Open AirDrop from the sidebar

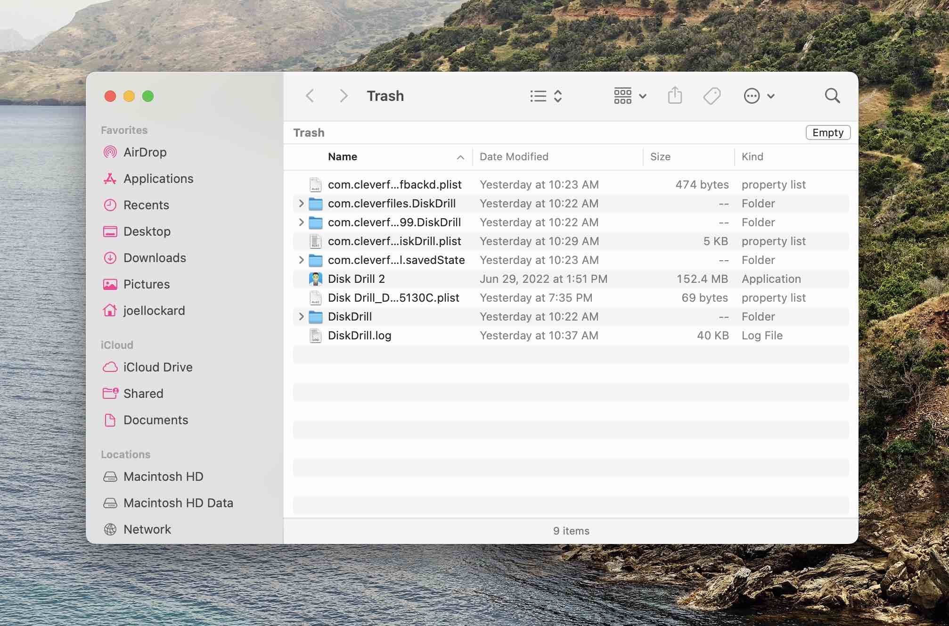click(145, 152)
